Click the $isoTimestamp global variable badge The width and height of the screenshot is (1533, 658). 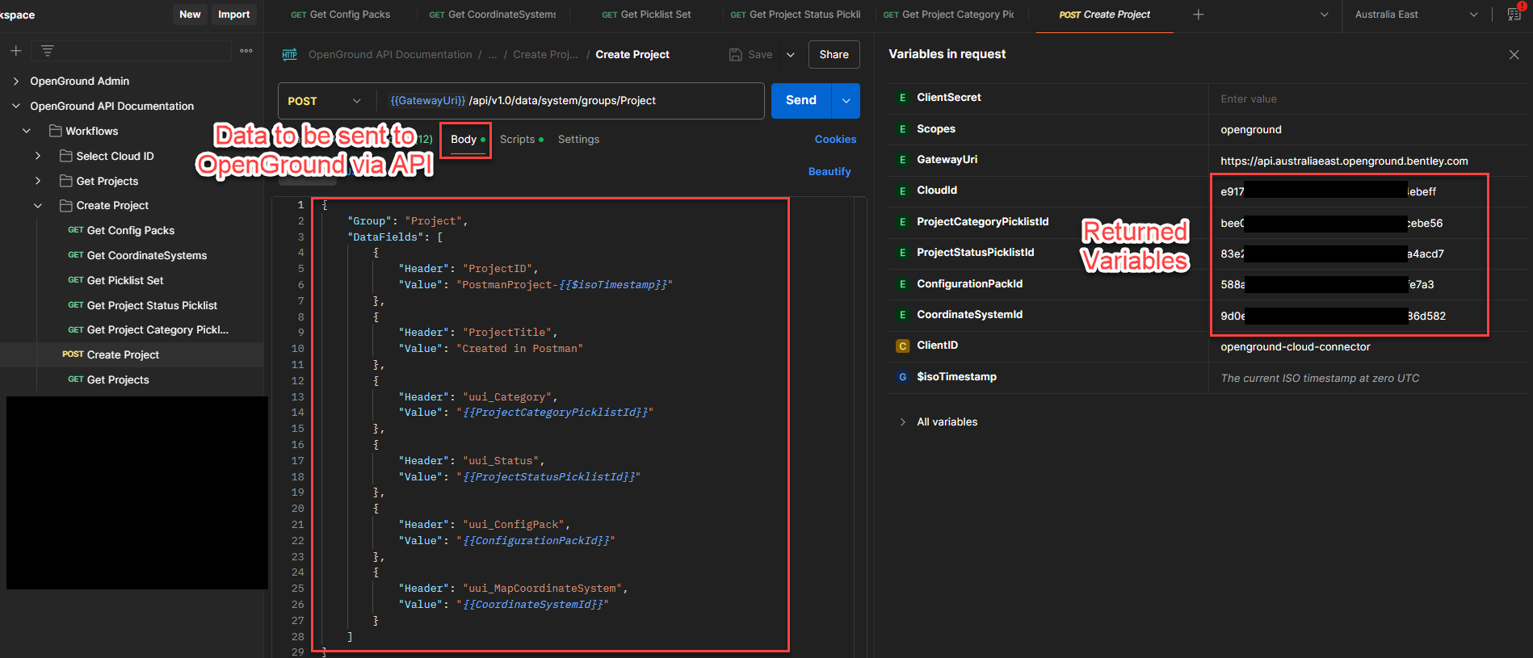902,377
